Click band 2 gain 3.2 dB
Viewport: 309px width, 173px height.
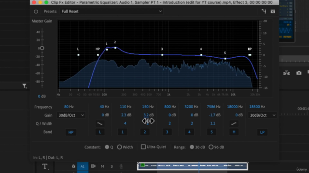pyautogui.click(x=148, y=115)
